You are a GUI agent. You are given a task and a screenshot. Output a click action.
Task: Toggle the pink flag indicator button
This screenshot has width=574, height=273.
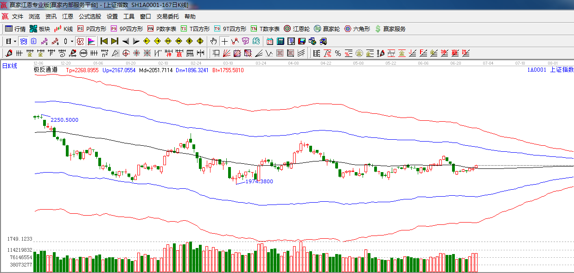[91, 41]
